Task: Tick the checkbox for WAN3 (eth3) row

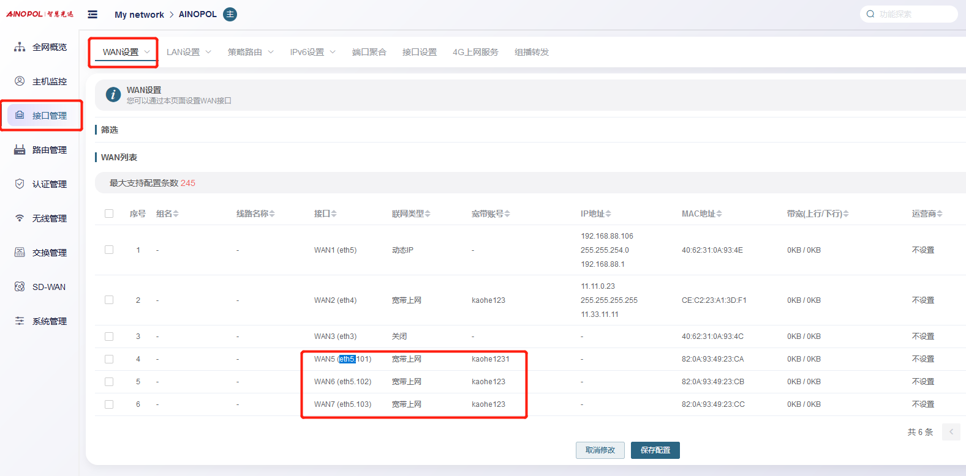Action: (109, 337)
